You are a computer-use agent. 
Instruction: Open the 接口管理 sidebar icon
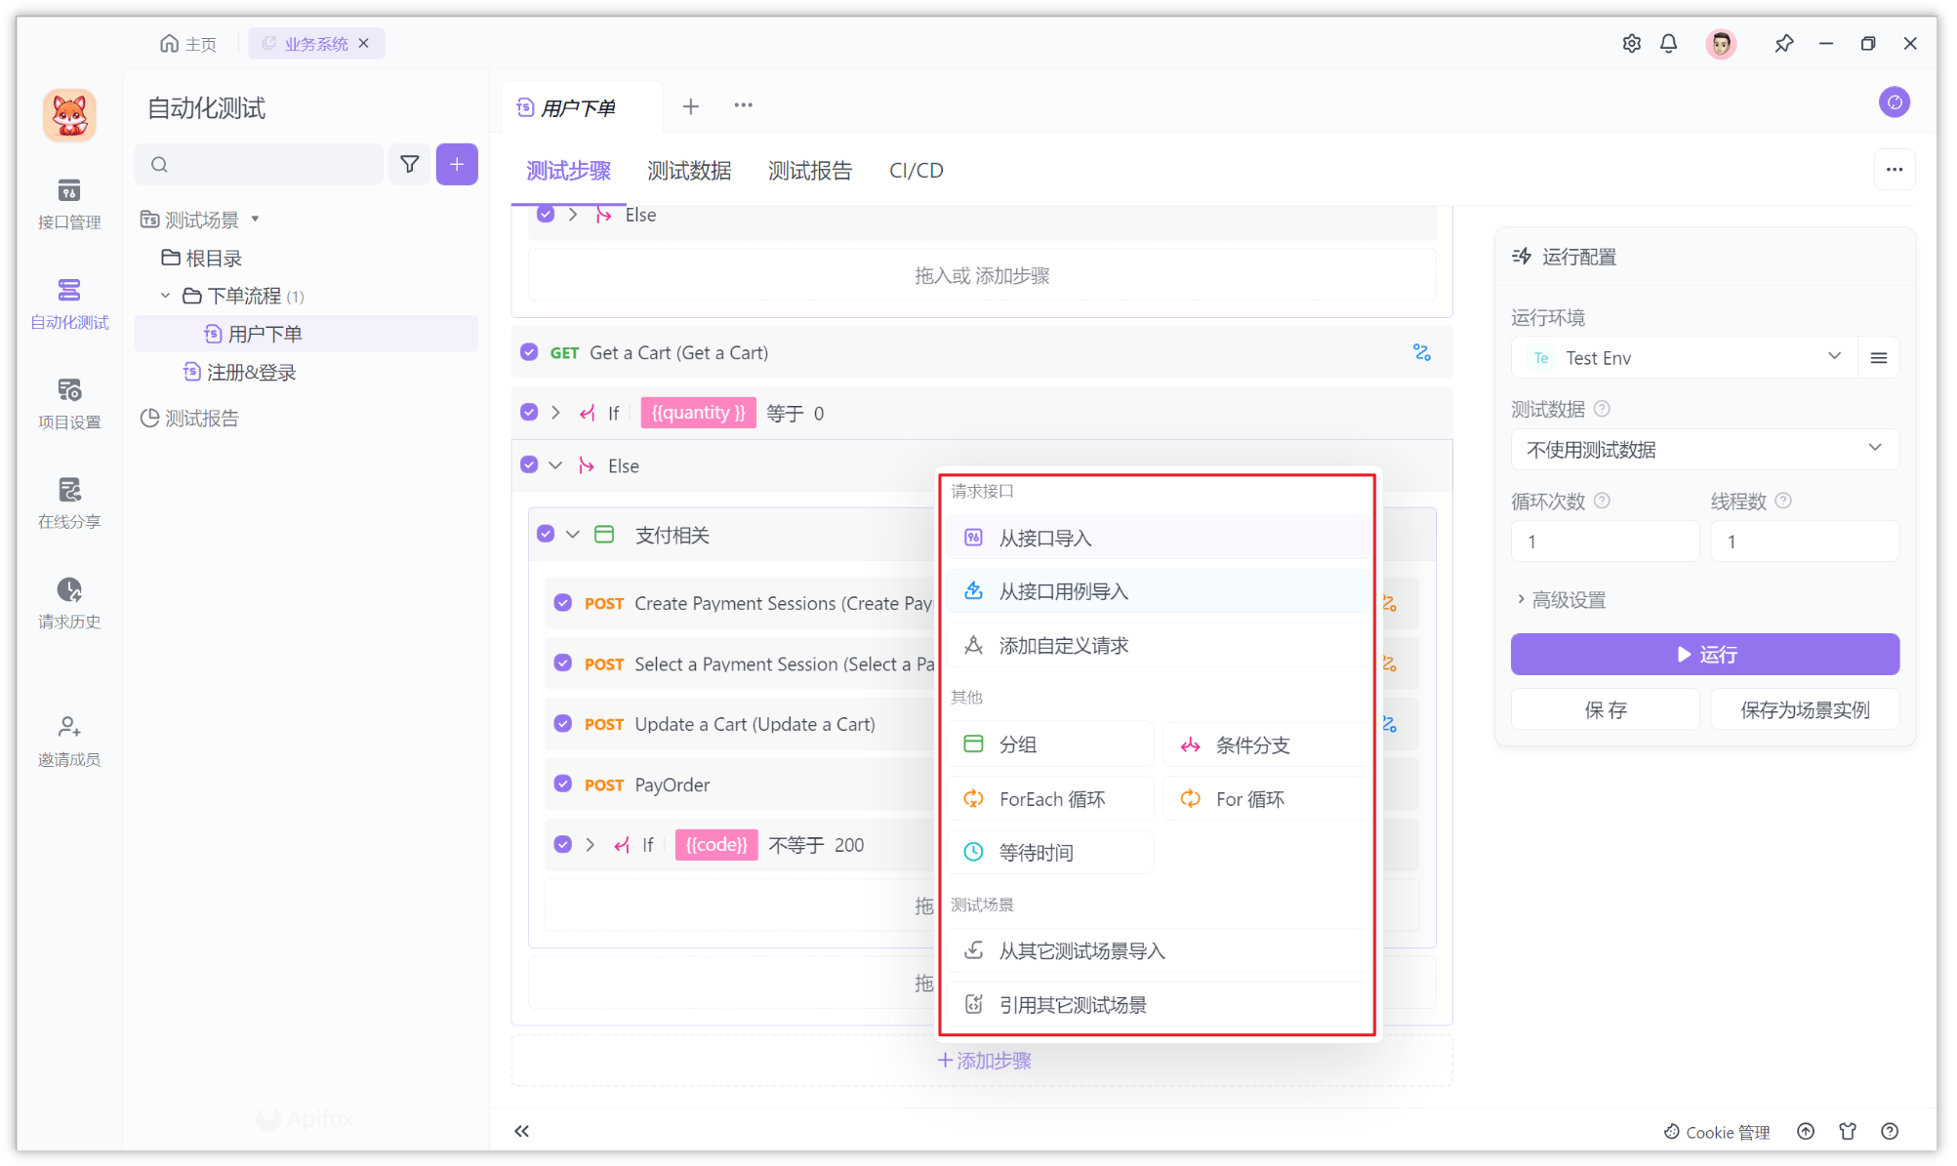click(x=68, y=202)
